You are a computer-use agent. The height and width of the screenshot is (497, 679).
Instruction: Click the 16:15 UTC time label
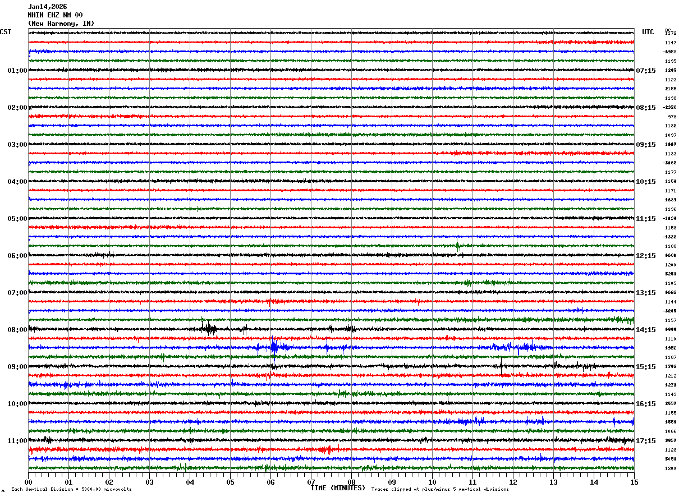[646, 404]
